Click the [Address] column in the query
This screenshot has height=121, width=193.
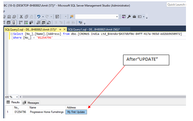[x=54, y=34]
